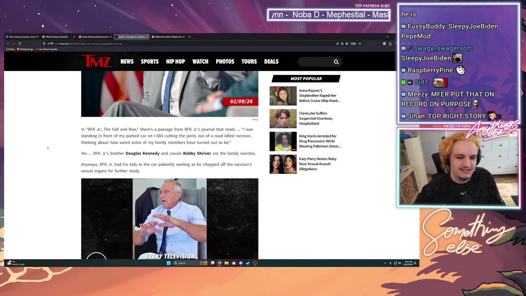Image resolution: width=526 pixels, height=296 pixels.
Task: Bookmark this page with the star icon
Action: 360,44
